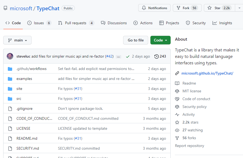Open the Pull requests tab
The image size is (243, 158).
click(76, 23)
